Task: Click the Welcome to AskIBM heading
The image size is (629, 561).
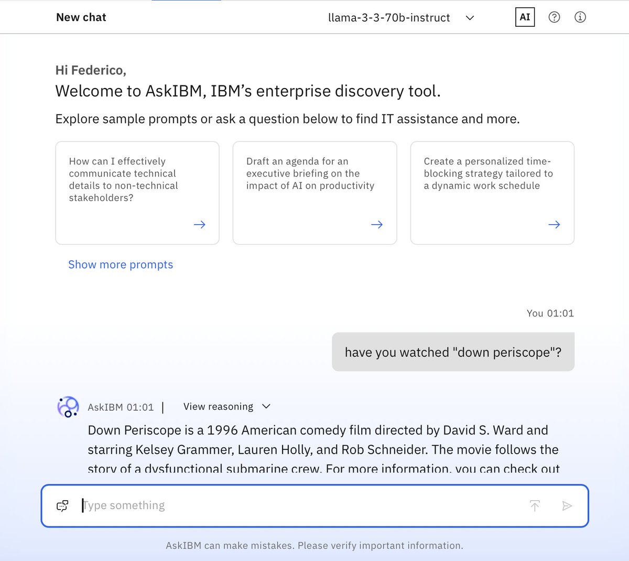Action: tap(248, 91)
